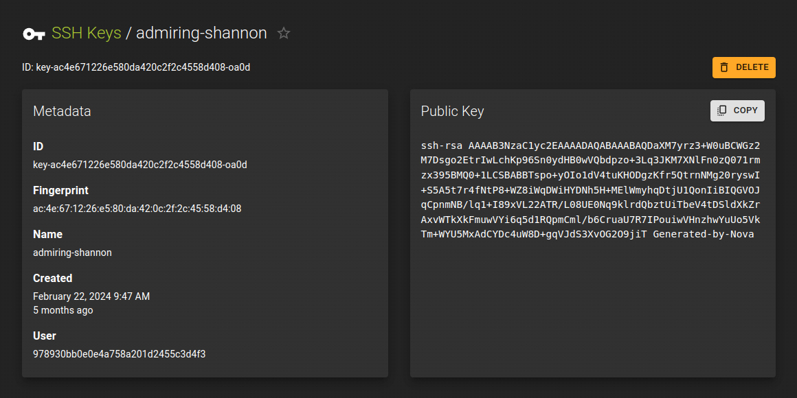This screenshot has width=797, height=398.
Task: Click the ssh-rsa public key text block
Action: (x=591, y=190)
